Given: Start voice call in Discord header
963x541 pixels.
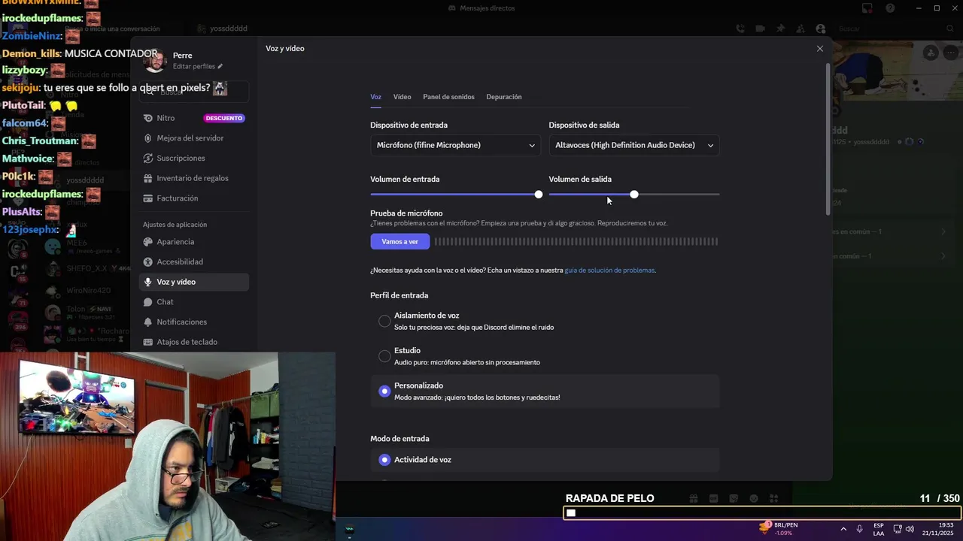Looking at the screenshot, I should (740, 29).
